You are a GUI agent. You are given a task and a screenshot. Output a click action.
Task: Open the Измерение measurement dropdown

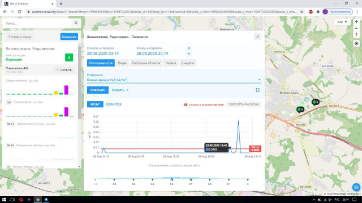[174, 80]
